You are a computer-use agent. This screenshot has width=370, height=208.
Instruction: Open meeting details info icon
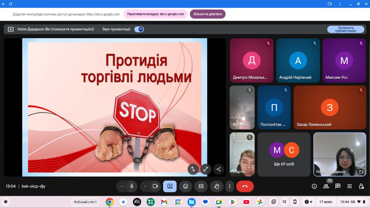(x=314, y=186)
